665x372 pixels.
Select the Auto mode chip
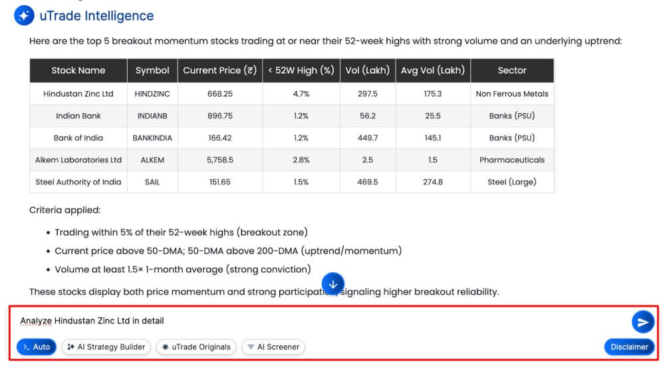(x=37, y=347)
